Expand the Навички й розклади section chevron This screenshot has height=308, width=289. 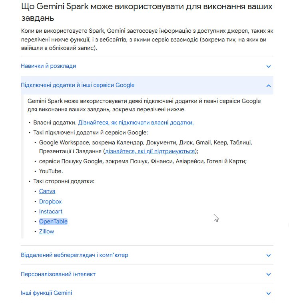[x=268, y=66]
